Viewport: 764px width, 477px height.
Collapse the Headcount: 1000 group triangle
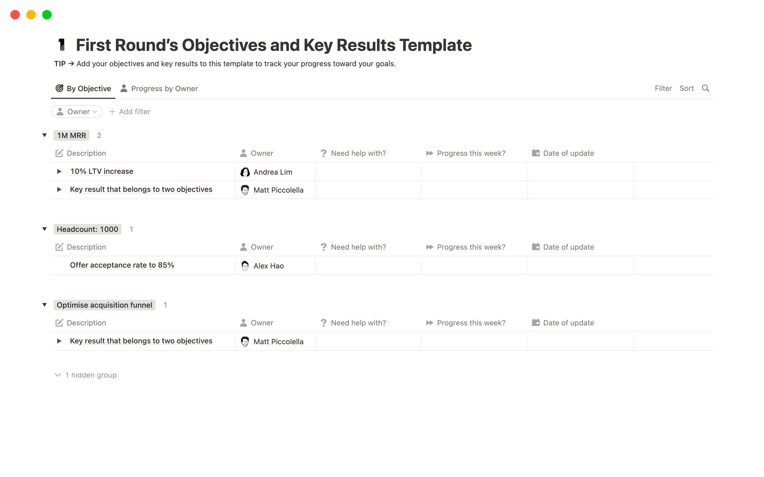(x=44, y=229)
